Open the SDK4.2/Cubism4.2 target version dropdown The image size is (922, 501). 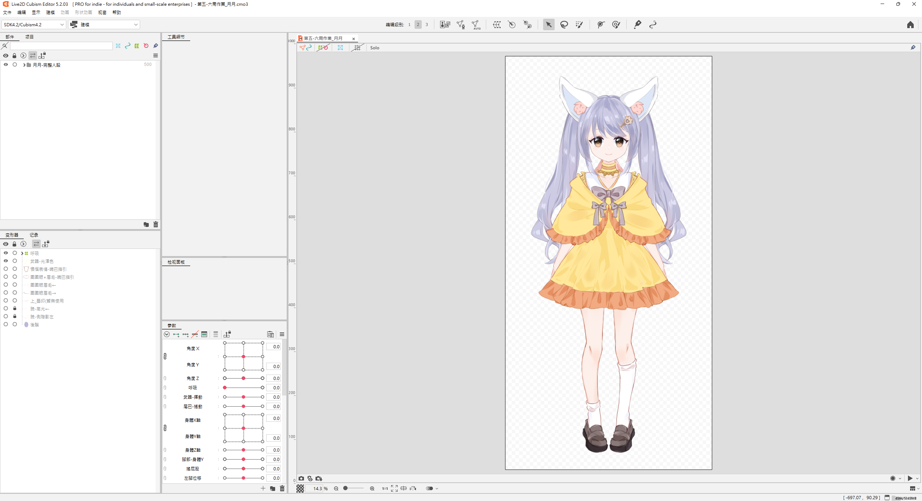click(34, 24)
